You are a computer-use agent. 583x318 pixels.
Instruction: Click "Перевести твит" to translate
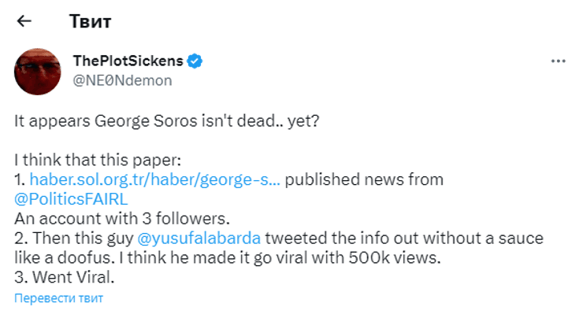coord(58,298)
